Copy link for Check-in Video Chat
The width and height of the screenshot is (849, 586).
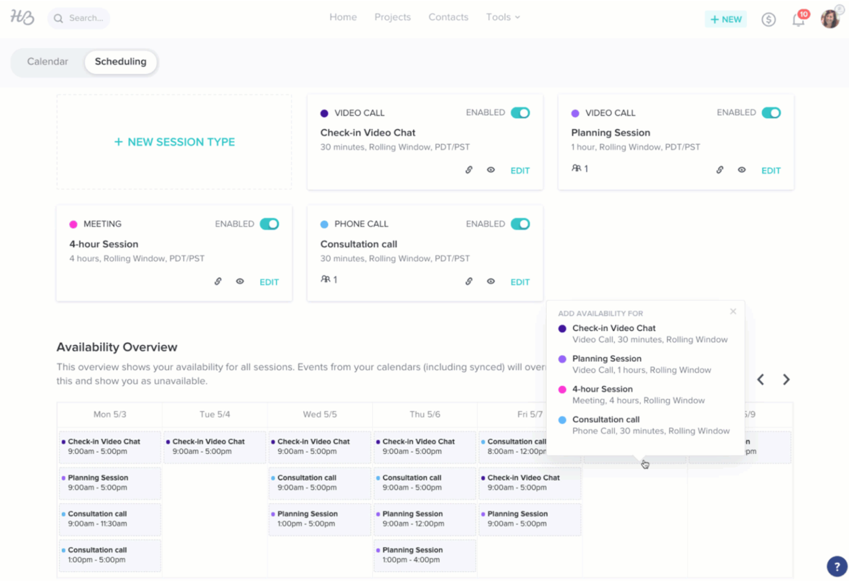[x=469, y=170]
